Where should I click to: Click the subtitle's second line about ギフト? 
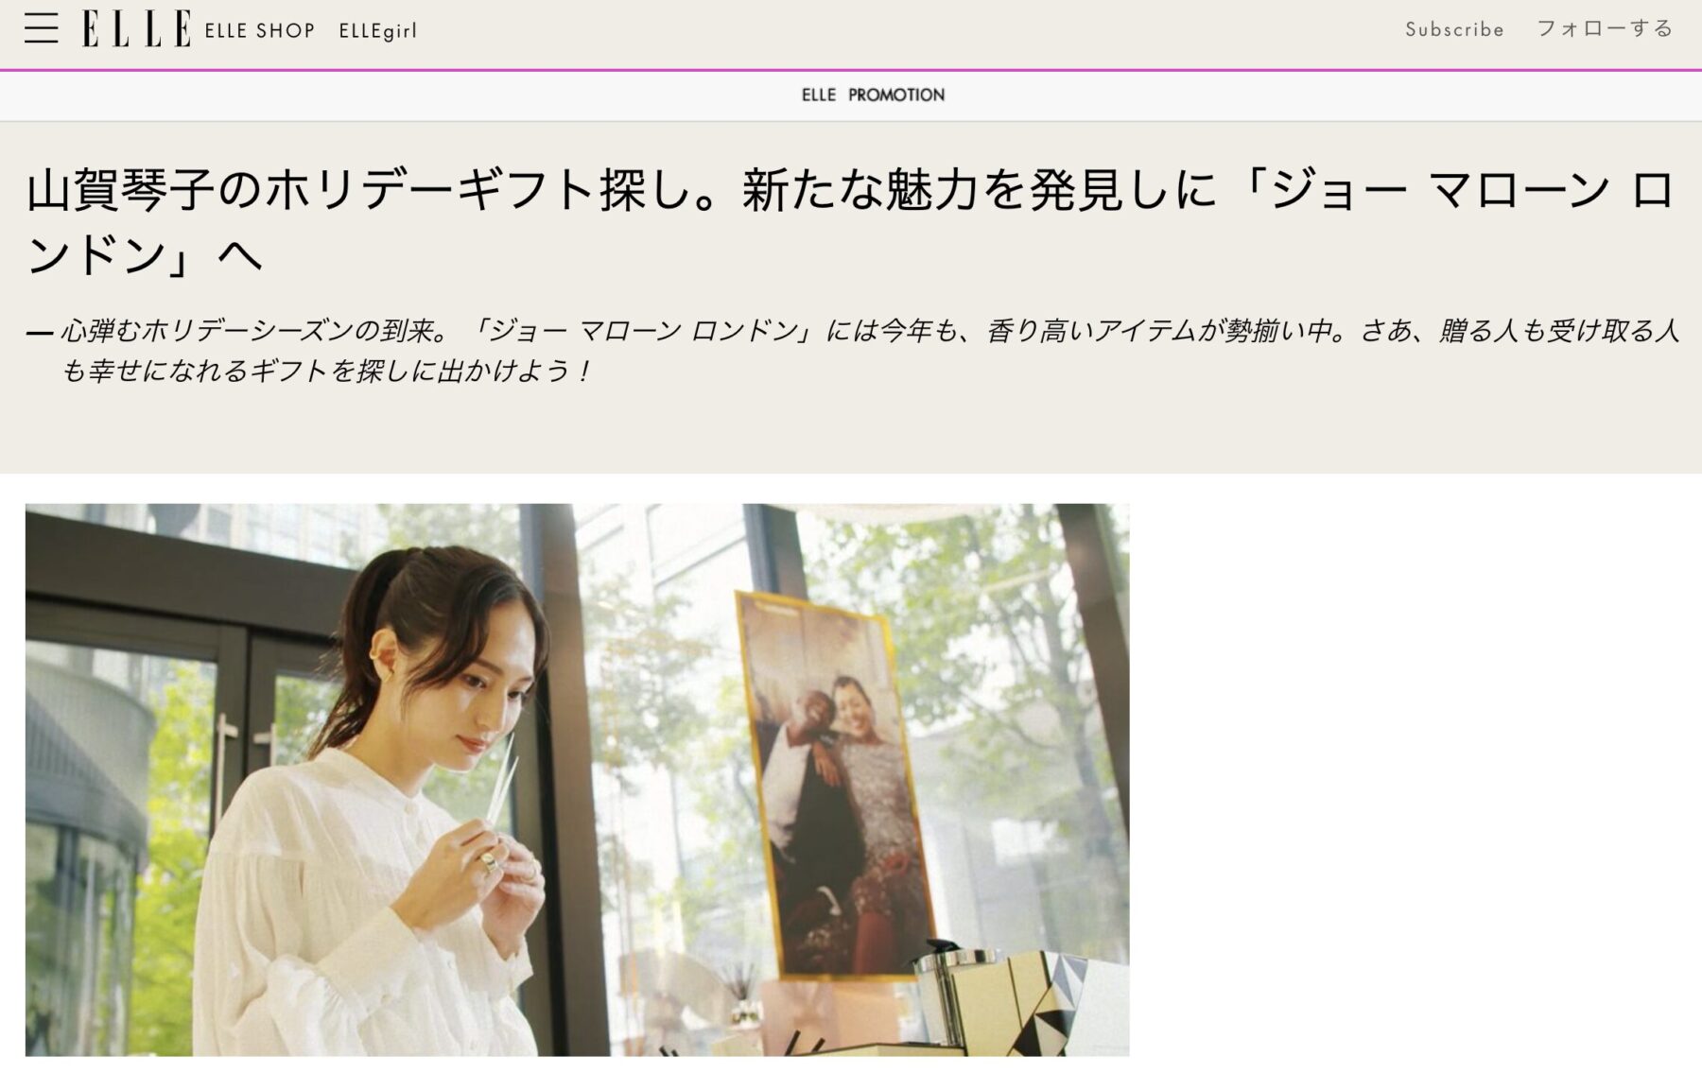pos(326,371)
